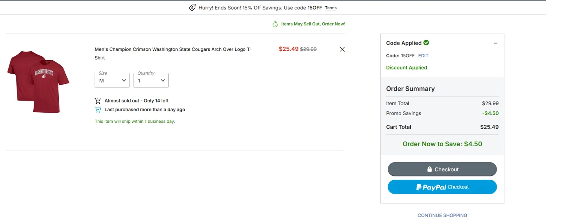Click the Item Total row label

[x=398, y=103]
